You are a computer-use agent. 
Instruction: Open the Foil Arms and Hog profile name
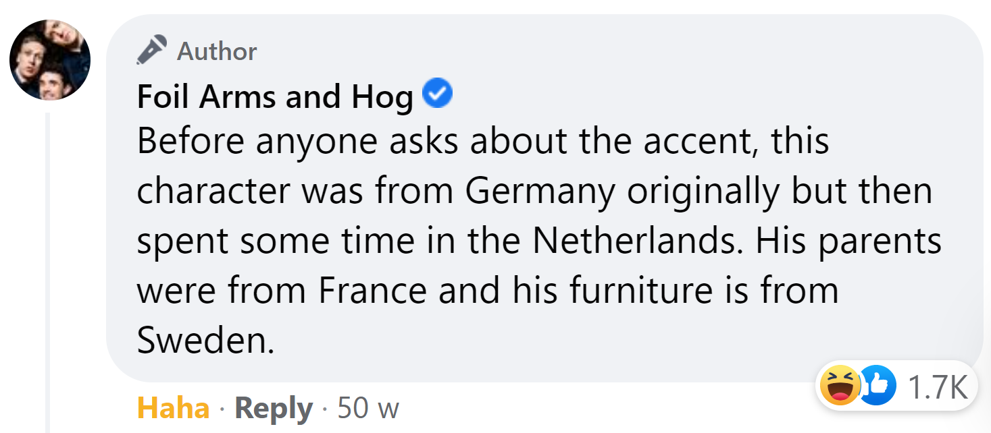(x=275, y=97)
